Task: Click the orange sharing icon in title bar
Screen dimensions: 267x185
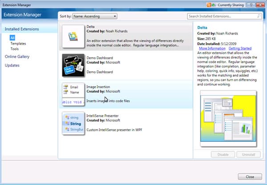Action: (209, 5)
